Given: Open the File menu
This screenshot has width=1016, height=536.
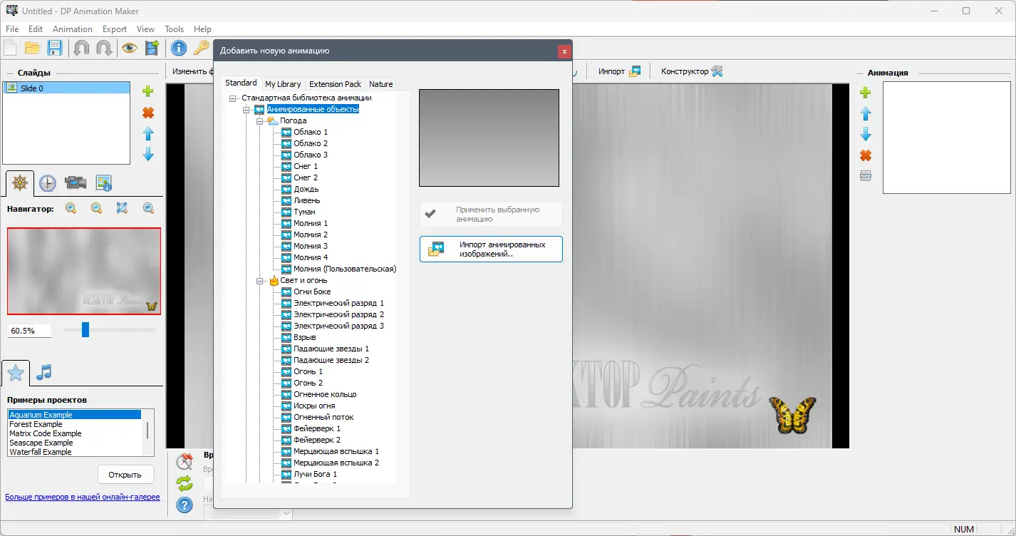Looking at the screenshot, I should pos(12,29).
